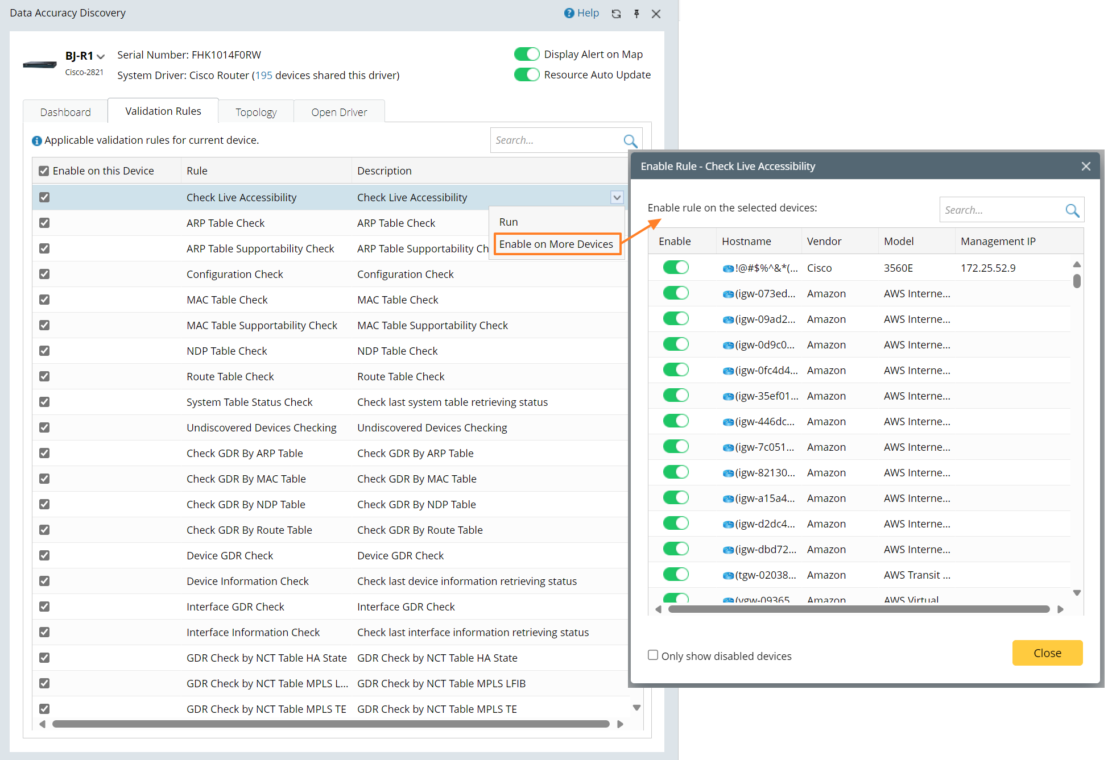Click the BJ-R1 router device image

(x=40, y=65)
